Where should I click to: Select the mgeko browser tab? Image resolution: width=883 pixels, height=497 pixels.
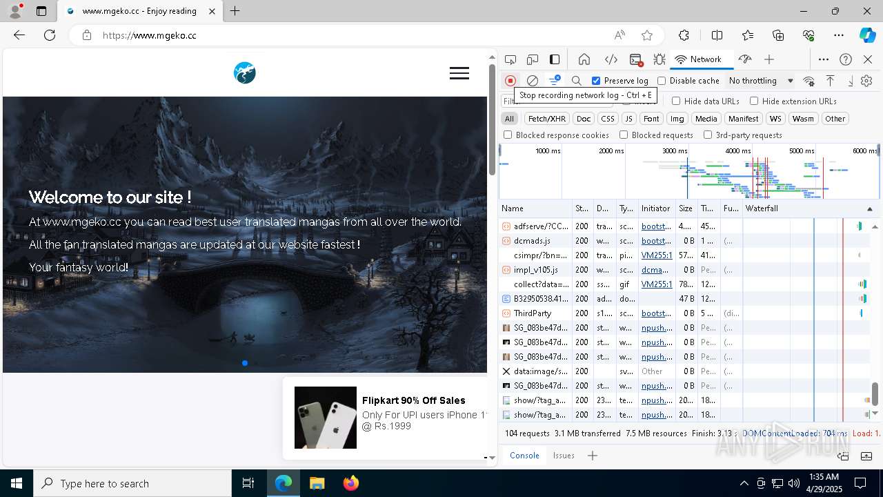140,11
